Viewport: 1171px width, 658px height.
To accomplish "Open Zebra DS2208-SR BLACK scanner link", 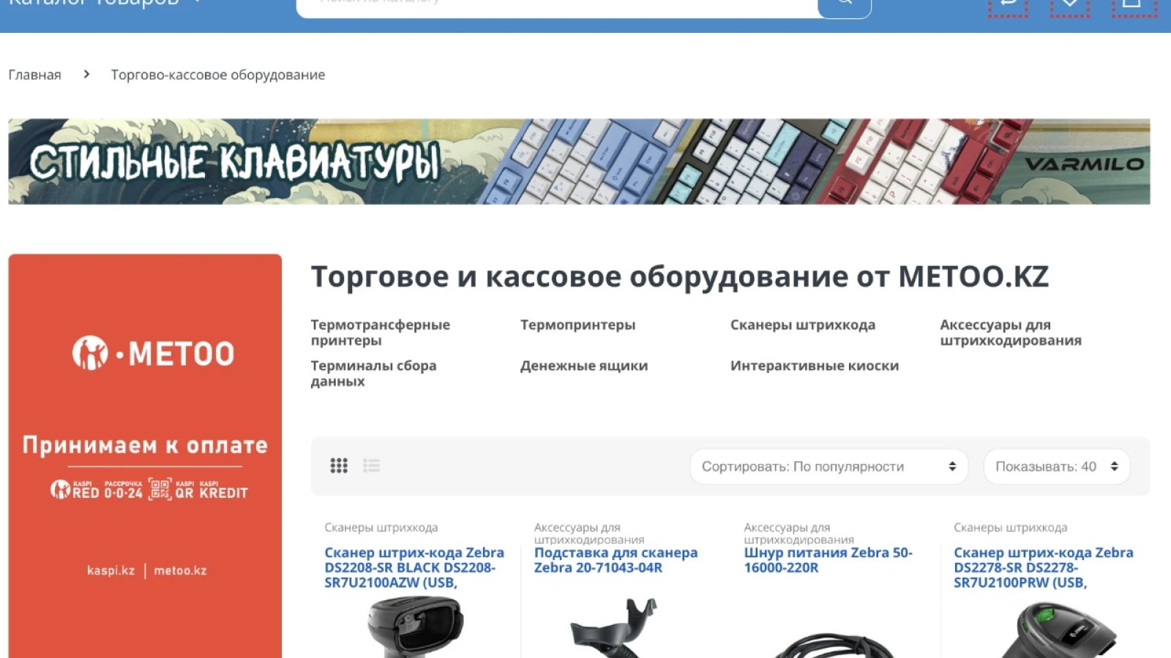I will click(414, 567).
